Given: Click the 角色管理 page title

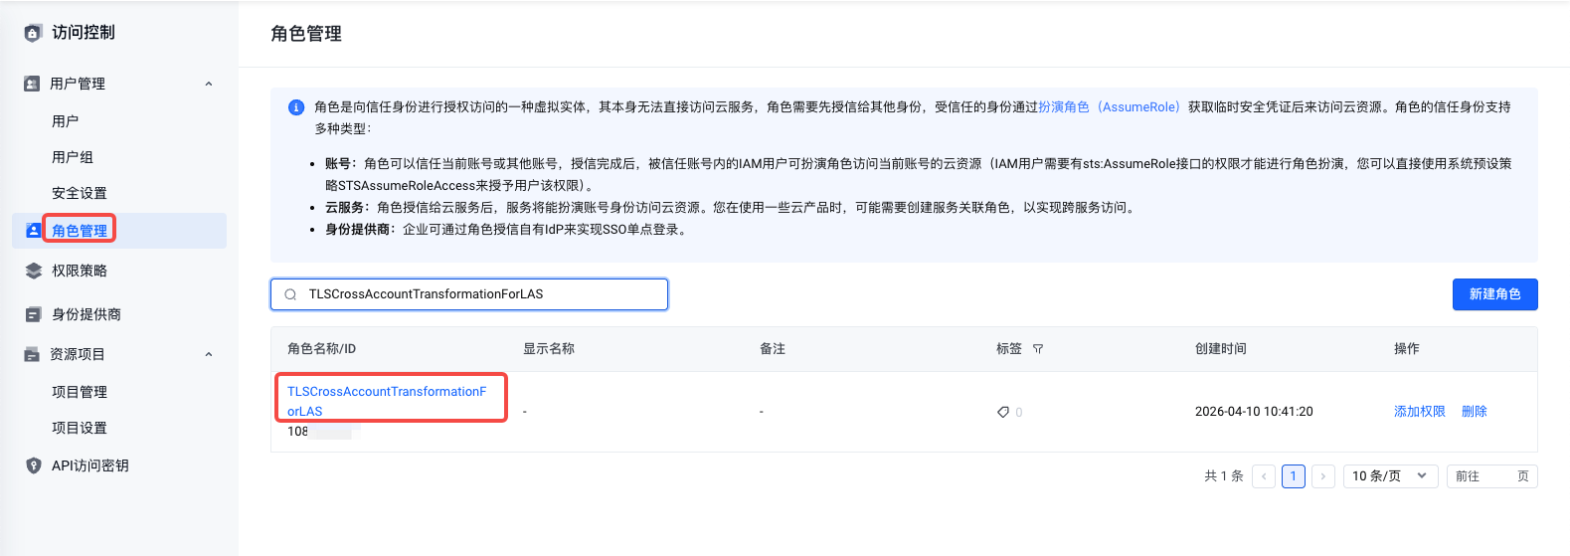Looking at the screenshot, I should [306, 34].
